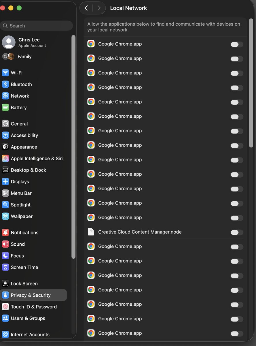
Task: Select Users & Groups icon
Action: click(x=5, y=318)
